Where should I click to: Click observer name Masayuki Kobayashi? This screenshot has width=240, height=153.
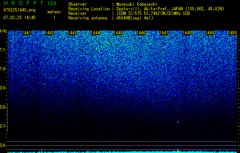(137, 4)
